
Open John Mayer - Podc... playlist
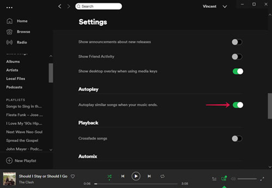[24, 149]
